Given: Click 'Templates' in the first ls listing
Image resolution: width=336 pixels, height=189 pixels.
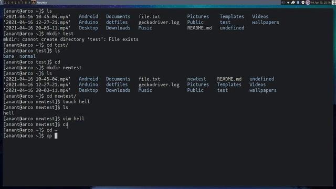Looking at the screenshot, I should click(x=232, y=17).
